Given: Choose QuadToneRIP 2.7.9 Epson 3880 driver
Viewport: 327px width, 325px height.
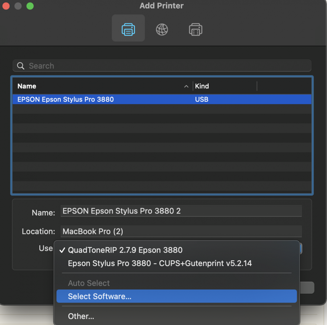Looking at the screenshot, I should (176, 250).
